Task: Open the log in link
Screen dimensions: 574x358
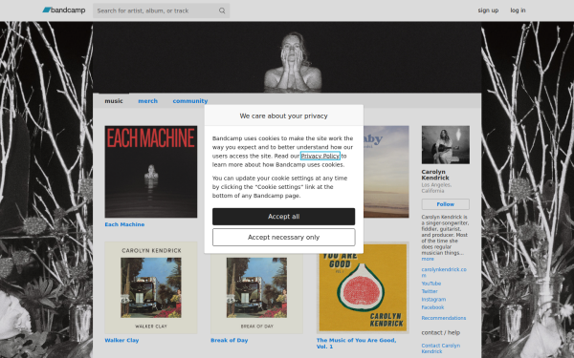Action: (x=518, y=11)
